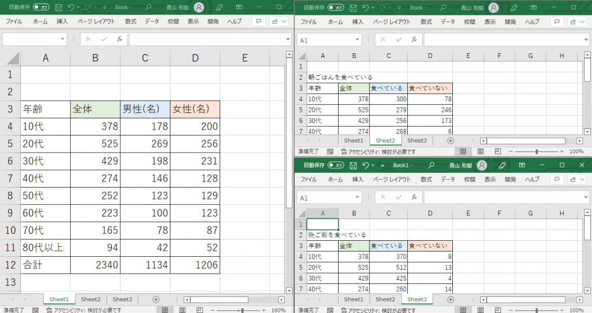Click Undo icon in top-right window
592x313 pixels.
pyautogui.click(x=365, y=7)
